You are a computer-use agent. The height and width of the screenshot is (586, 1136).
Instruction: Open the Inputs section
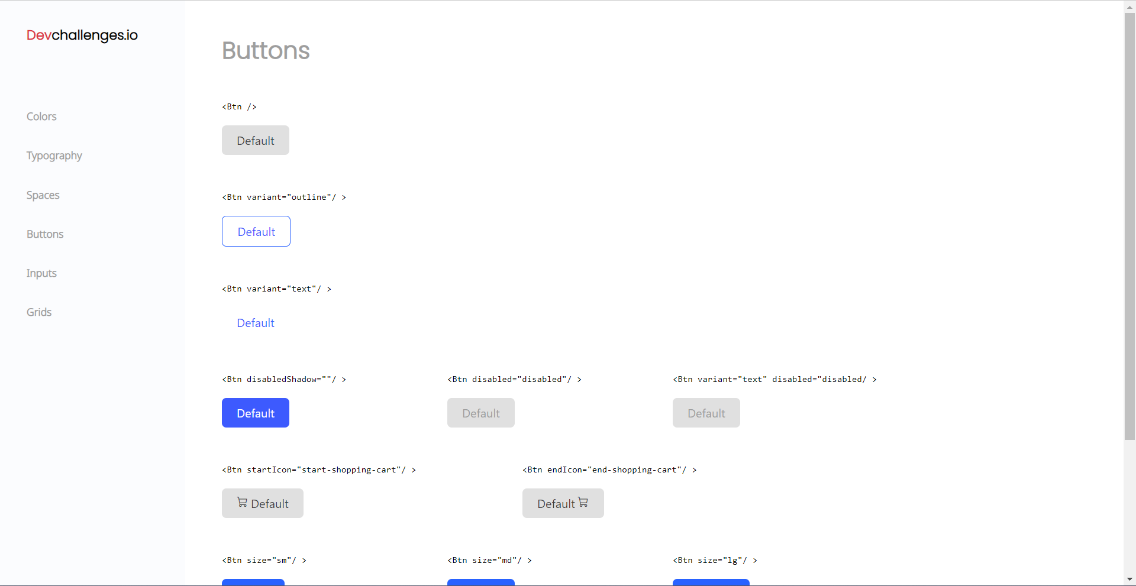[x=41, y=273]
